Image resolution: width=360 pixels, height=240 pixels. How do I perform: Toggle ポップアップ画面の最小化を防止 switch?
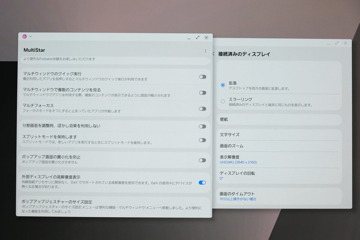(202, 160)
